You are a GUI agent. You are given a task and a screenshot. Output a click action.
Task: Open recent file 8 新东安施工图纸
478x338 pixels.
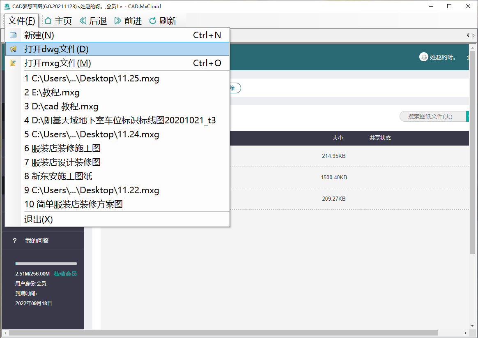[117, 176]
